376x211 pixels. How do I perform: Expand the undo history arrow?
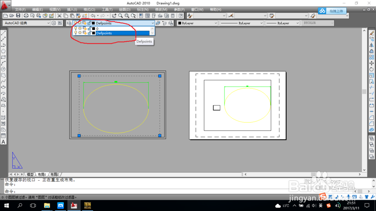pyautogui.click(x=98, y=16)
